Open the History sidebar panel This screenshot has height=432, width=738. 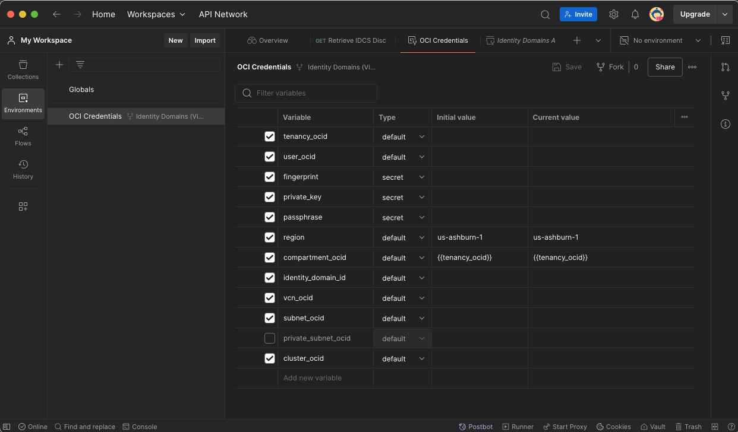(23, 169)
